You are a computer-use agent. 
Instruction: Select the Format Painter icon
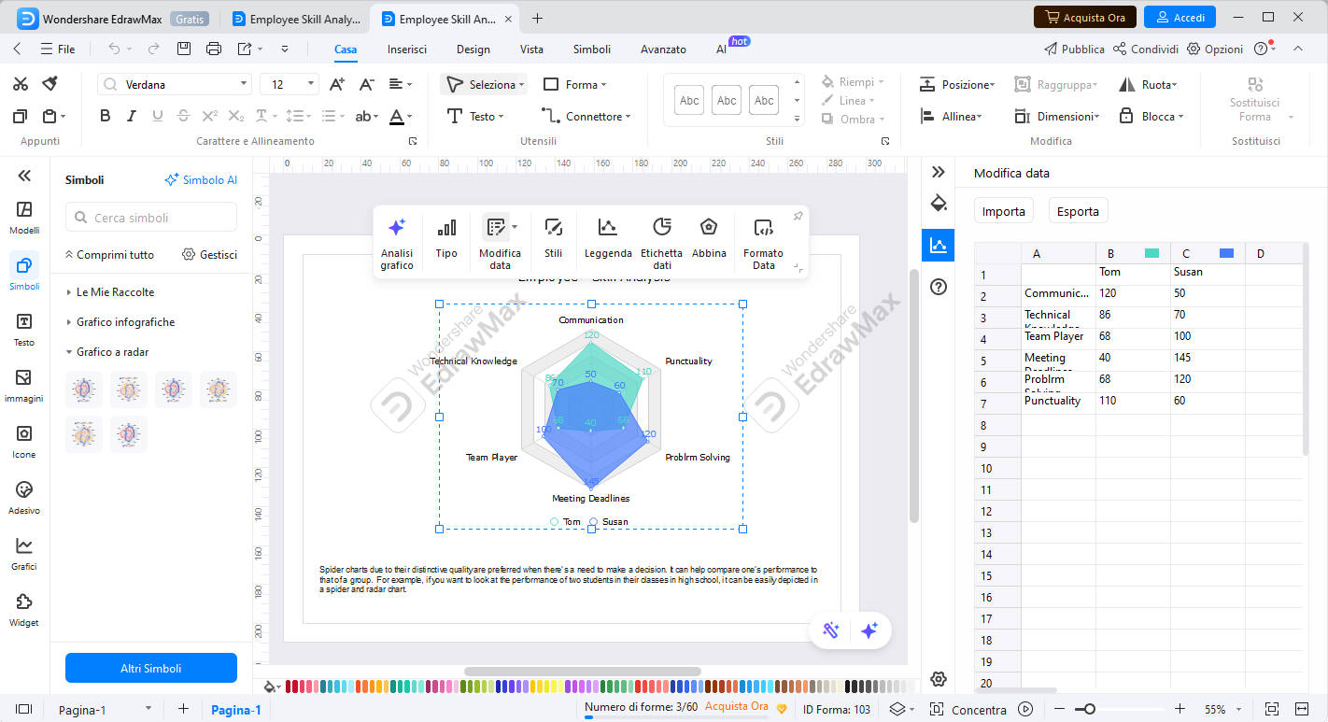[50, 84]
